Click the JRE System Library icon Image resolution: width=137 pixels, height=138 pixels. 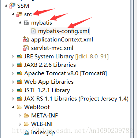(x=19, y=57)
